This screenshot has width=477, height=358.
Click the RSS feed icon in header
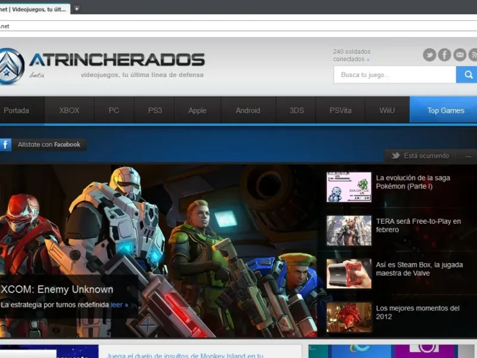point(473,55)
